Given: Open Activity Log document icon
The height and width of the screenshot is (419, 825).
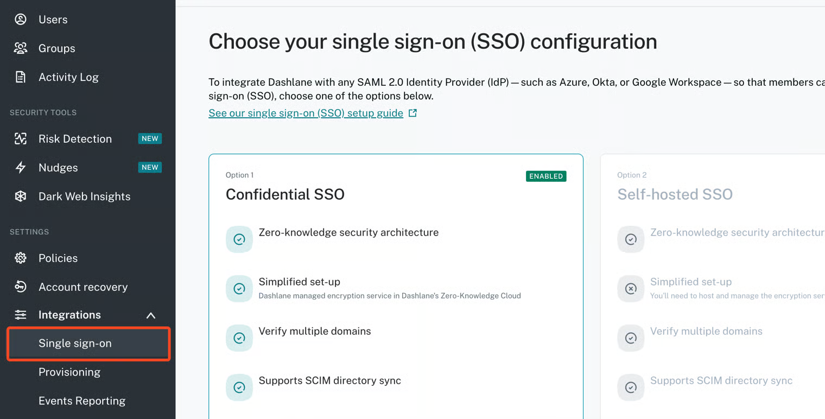Looking at the screenshot, I should coord(21,77).
